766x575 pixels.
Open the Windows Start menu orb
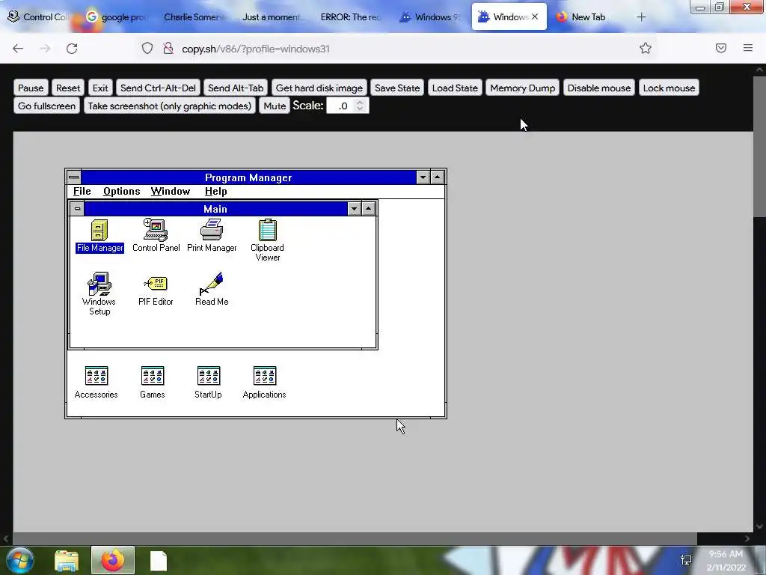pos(20,560)
